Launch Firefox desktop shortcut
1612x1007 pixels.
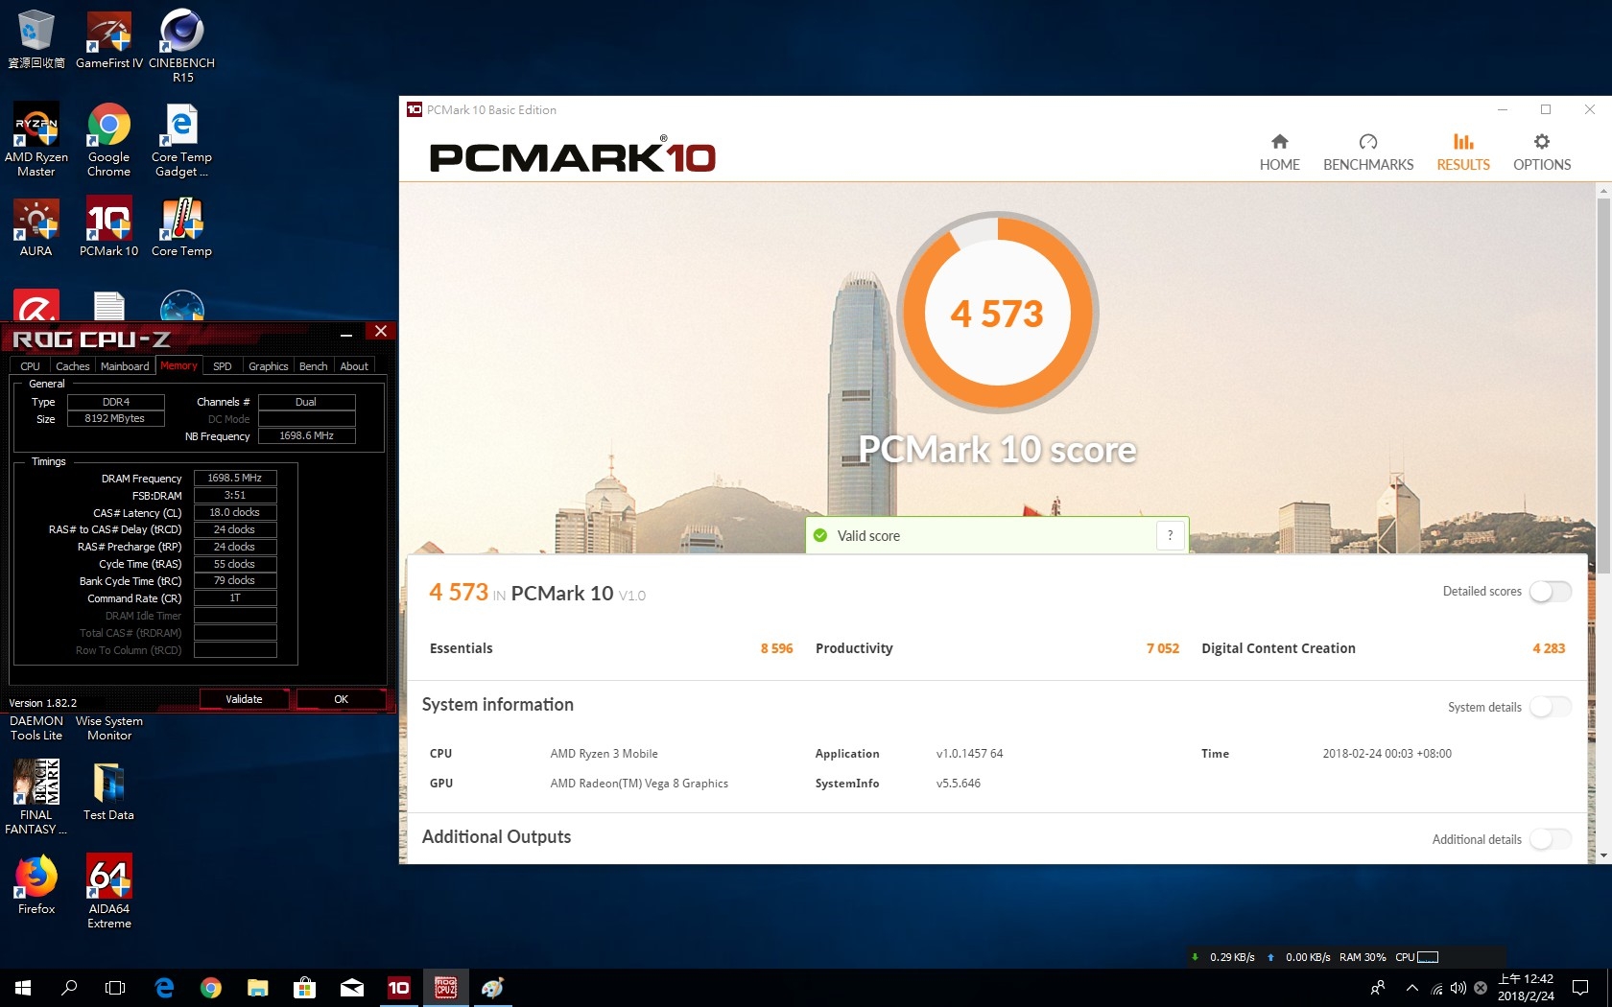pos(36,884)
